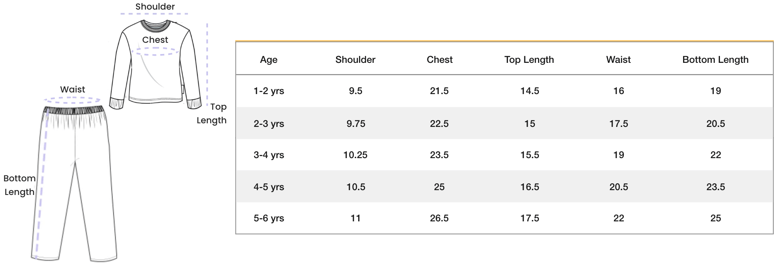Image resolution: width=774 pixels, height=263 pixels.
Task: Click the 4-5 yrs row label
Action: coord(269,187)
